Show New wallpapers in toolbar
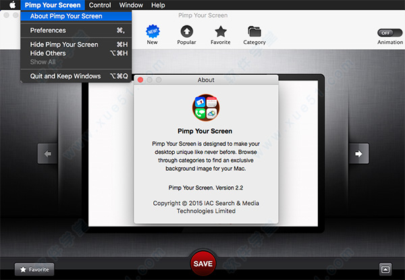Viewport: 405px width, 280px height. pos(153,35)
